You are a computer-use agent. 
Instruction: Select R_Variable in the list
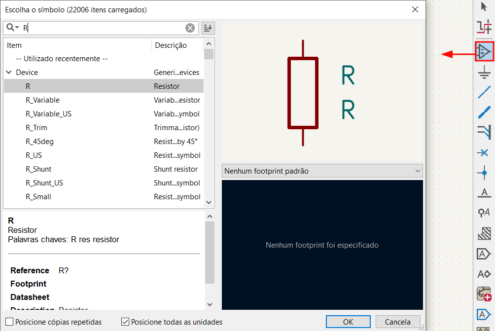point(104,100)
